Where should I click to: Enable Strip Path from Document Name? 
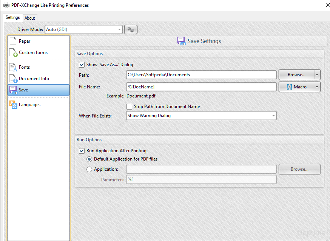click(130, 107)
